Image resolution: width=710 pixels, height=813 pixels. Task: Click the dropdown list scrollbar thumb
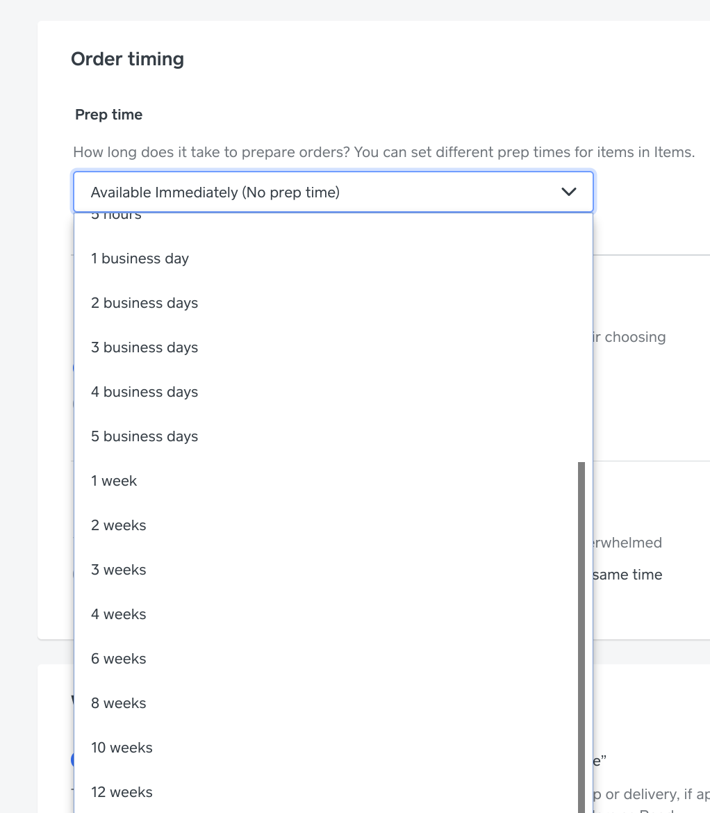tap(581, 625)
